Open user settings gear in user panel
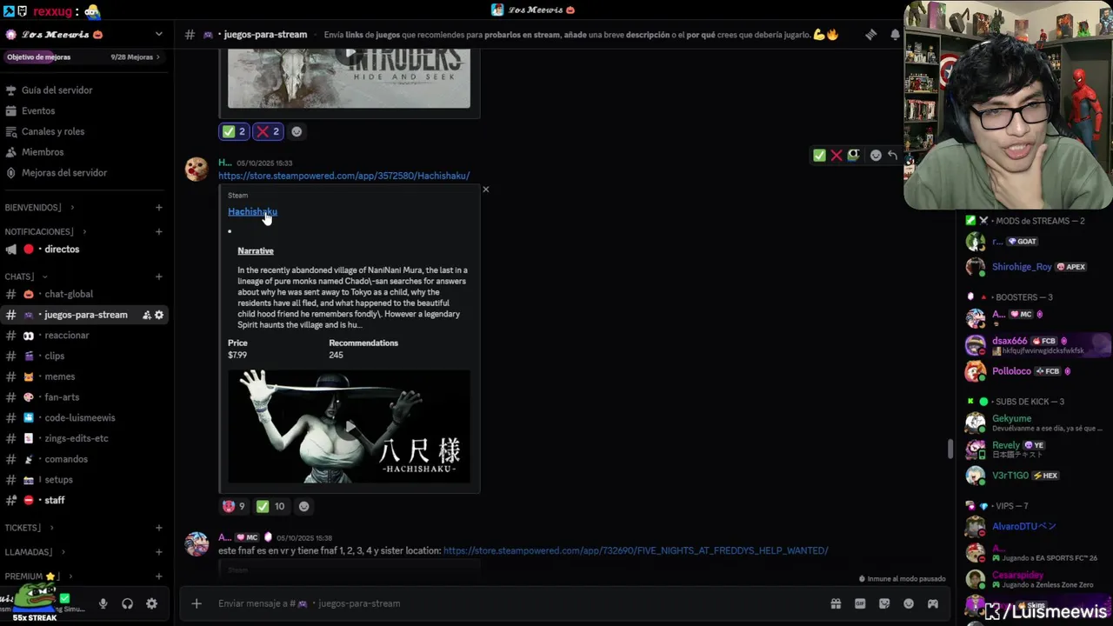The width and height of the screenshot is (1113, 626). (x=151, y=603)
